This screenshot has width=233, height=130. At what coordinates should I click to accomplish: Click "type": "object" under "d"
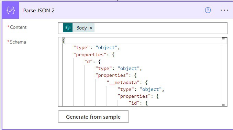[119, 69]
